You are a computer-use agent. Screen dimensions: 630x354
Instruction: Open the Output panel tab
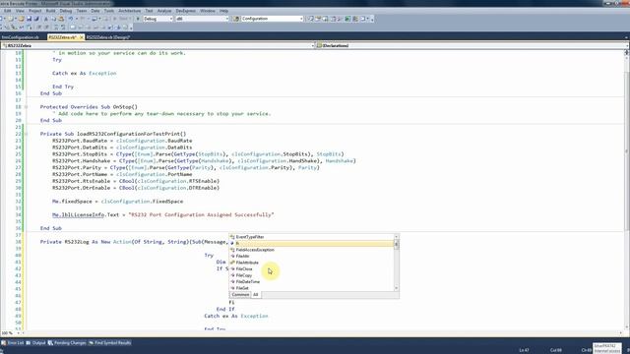click(36, 343)
